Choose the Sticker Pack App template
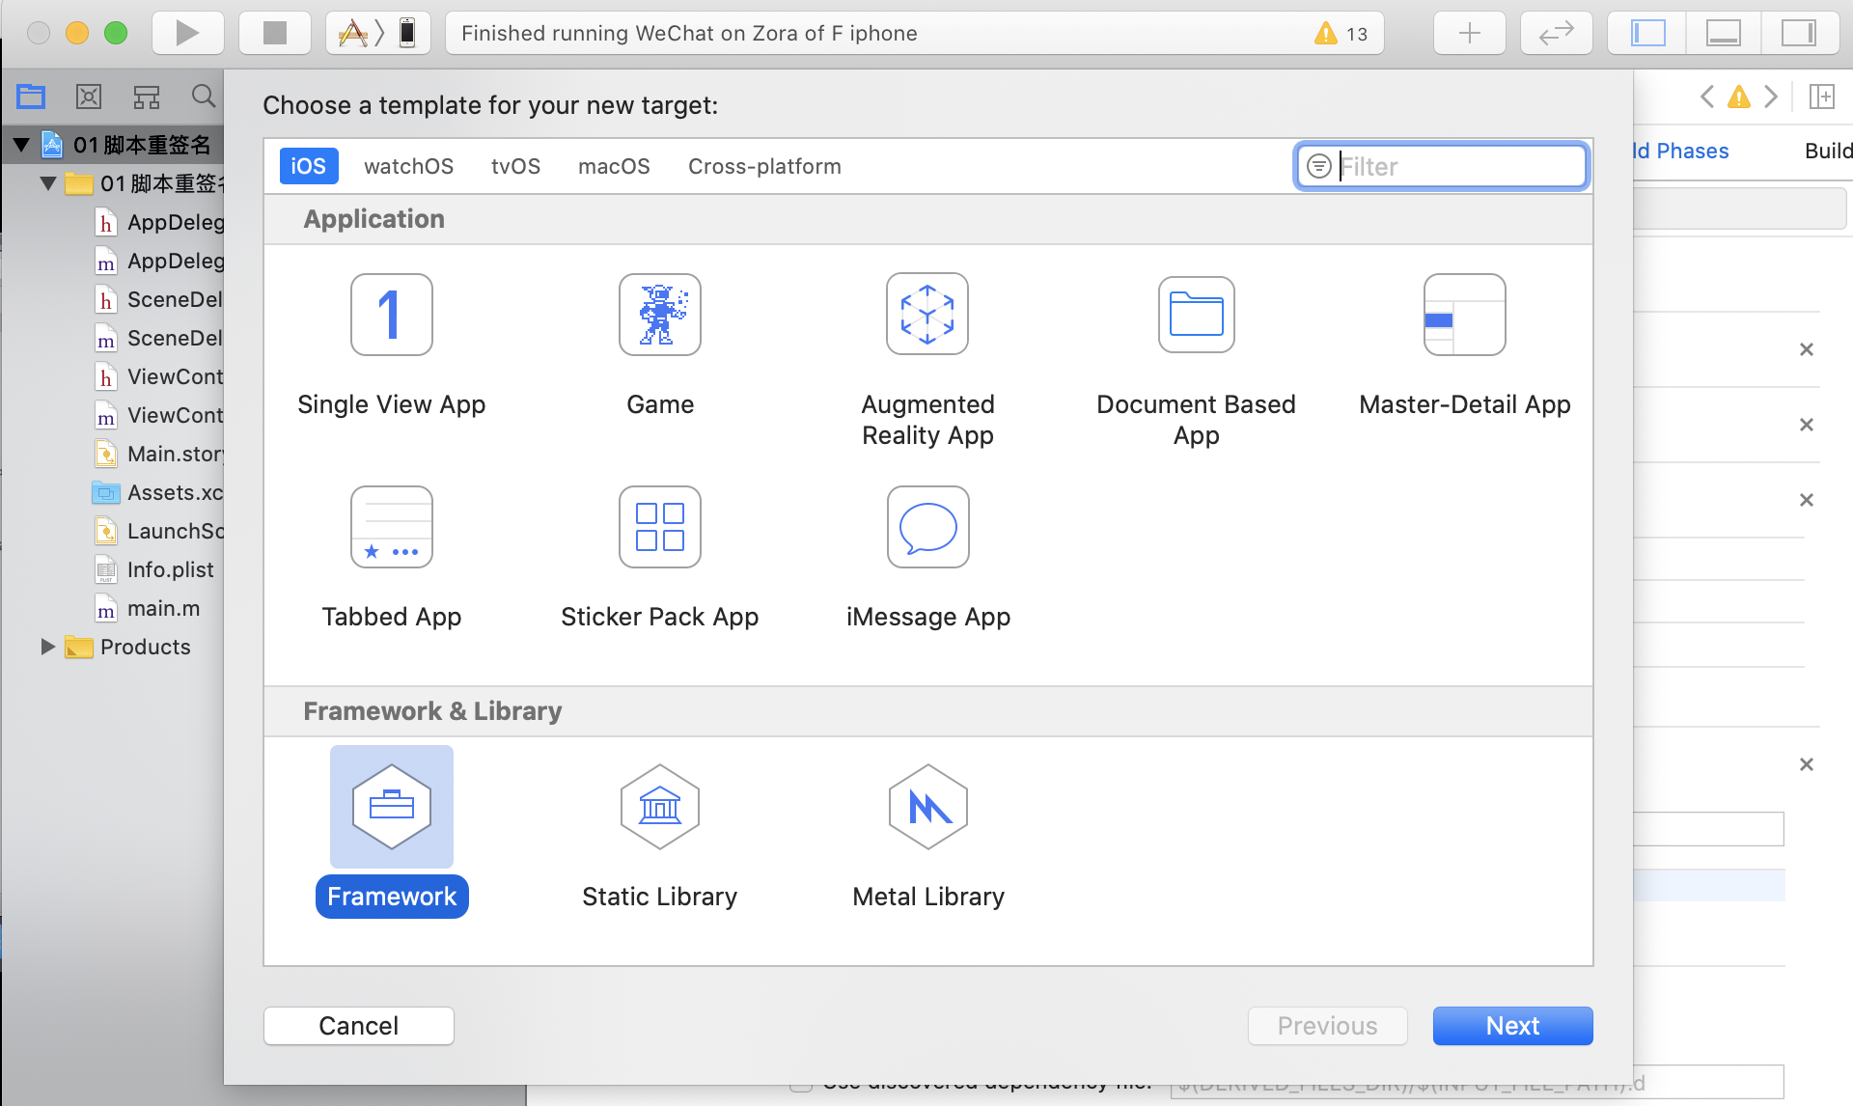The image size is (1853, 1106). pyautogui.click(x=659, y=527)
